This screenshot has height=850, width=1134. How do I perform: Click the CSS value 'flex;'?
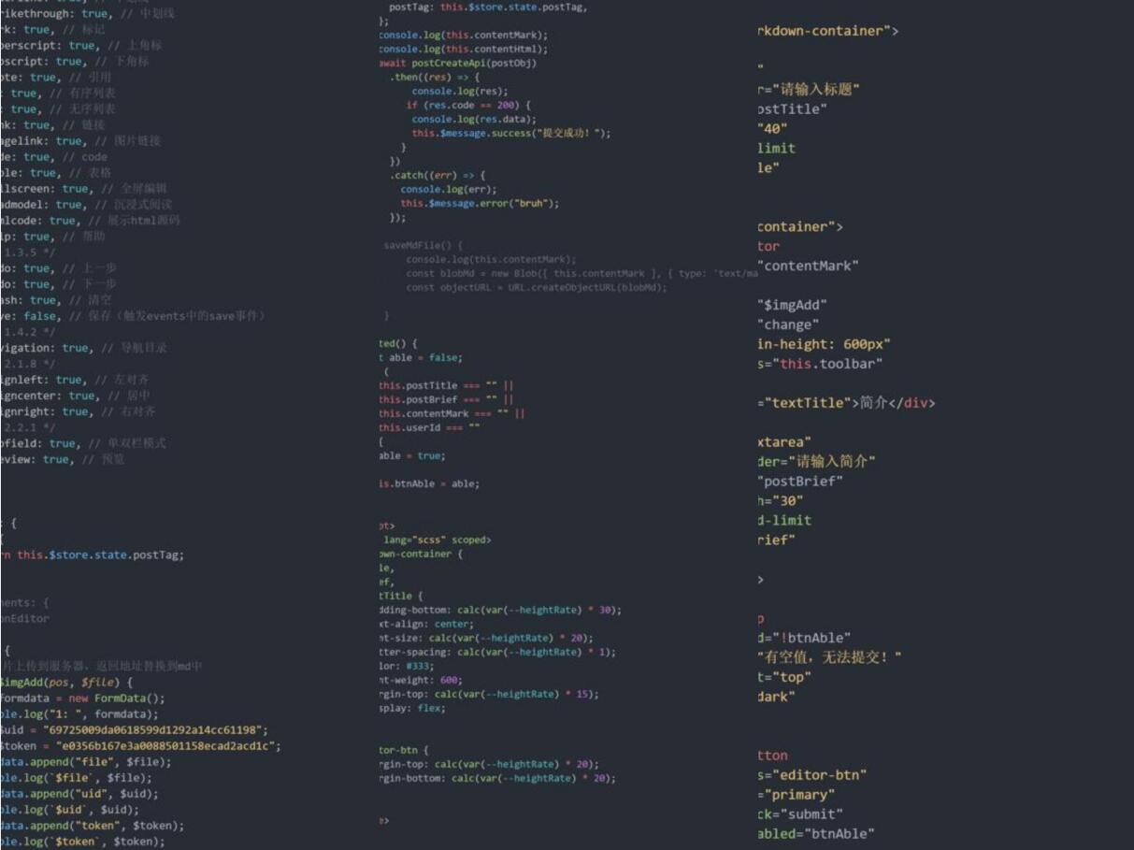coord(434,708)
